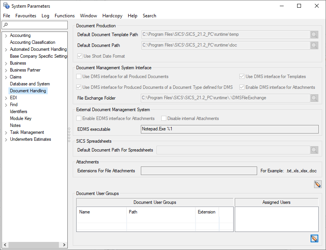Open the Functions menu
Viewport: 326px width, 250px height.
point(65,16)
